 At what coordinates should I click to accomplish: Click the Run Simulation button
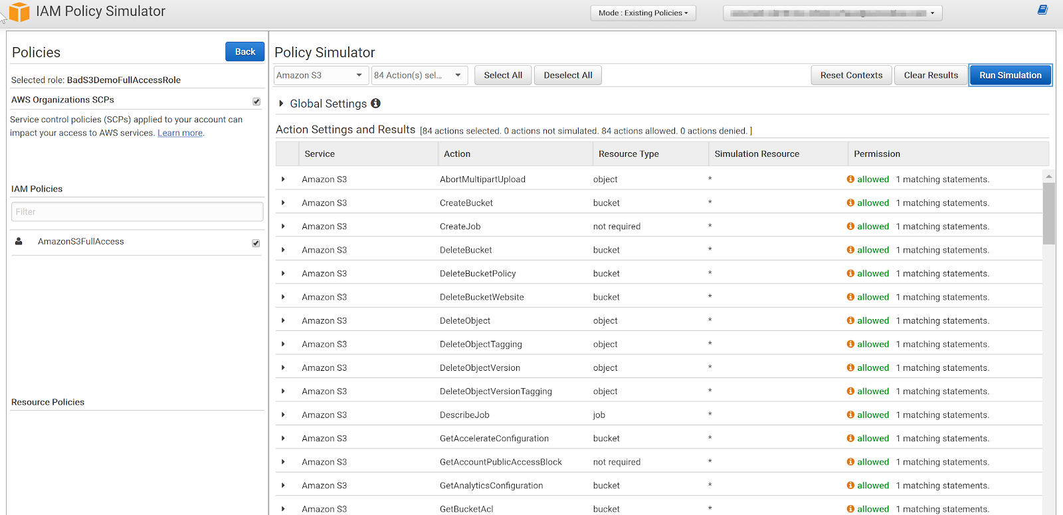pyautogui.click(x=1011, y=75)
